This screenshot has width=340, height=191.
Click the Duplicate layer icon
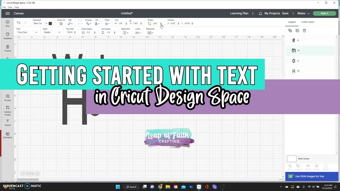(297, 31)
